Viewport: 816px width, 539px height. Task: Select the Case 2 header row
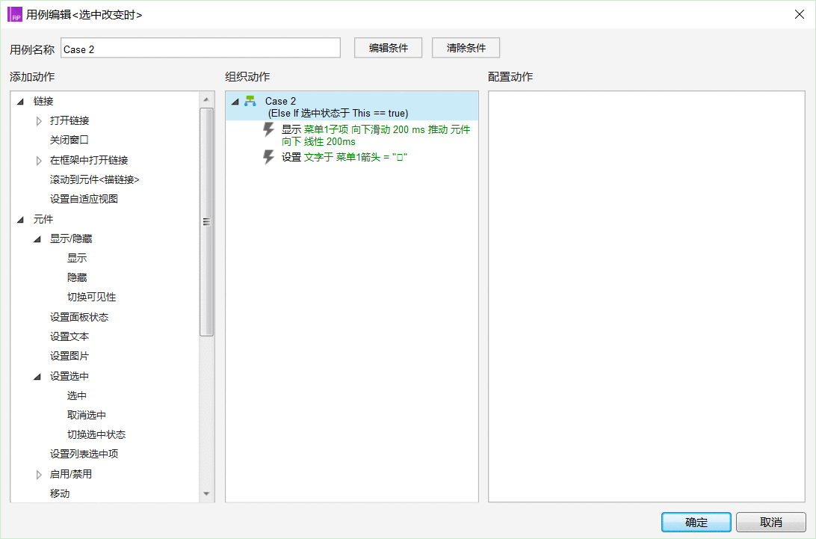[x=352, y=106]
